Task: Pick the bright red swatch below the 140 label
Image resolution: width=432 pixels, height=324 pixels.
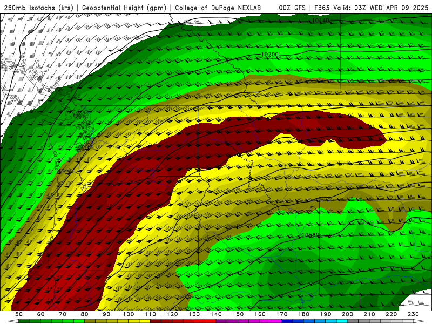Action: pos(211,321)
